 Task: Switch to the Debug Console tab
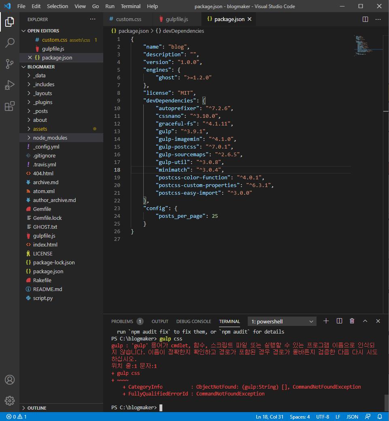pos(193,321)
